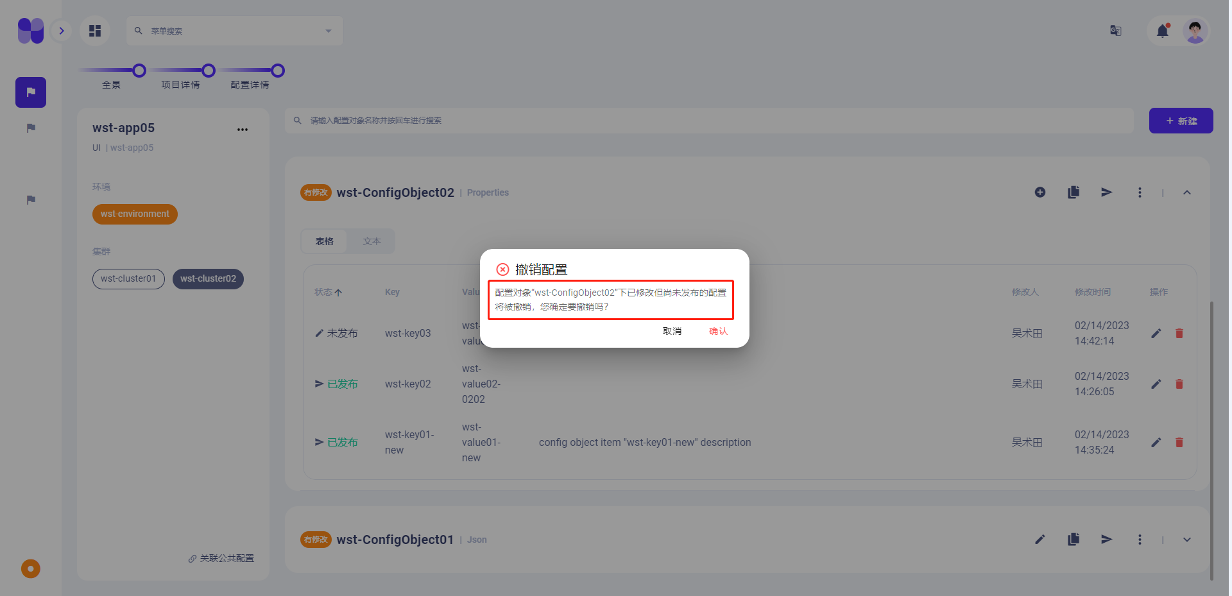Screen dimensions: 1232x596
Task: Switch to the 表格 tab
Action: click(x=325, y=241)
